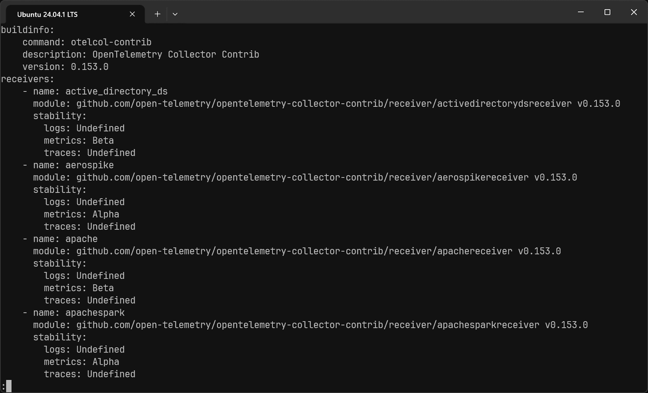The image size is (648, 393).
Task: Click 'logs: Undefined' under aerospike
Action: click(84, 202)
